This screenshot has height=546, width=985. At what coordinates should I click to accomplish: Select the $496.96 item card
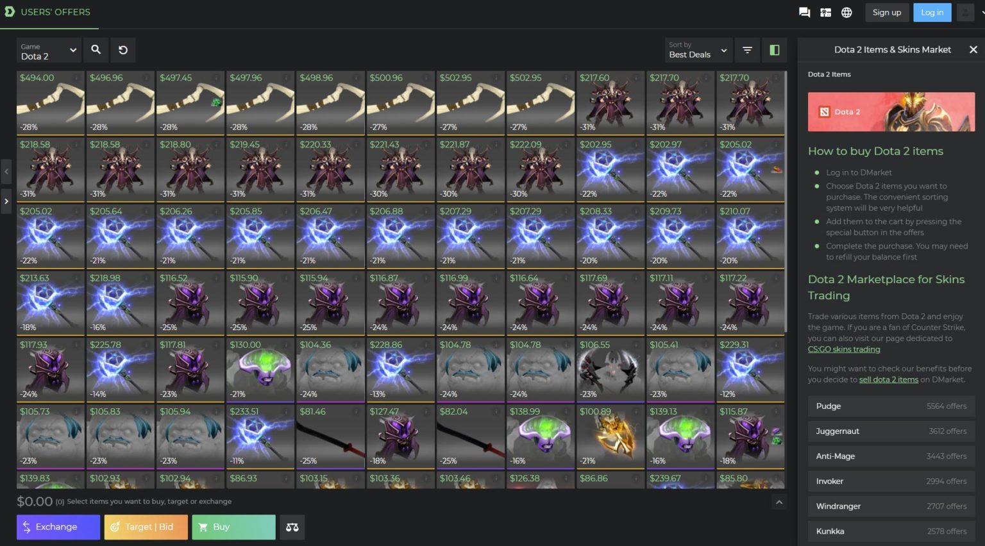coord(120,103)
